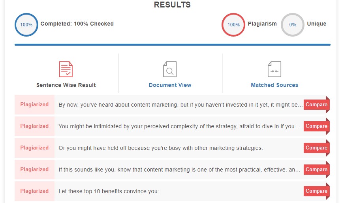
Task: Compare the 'Let these top 10 benefits' sentence
Action: (x=316, y=191)
